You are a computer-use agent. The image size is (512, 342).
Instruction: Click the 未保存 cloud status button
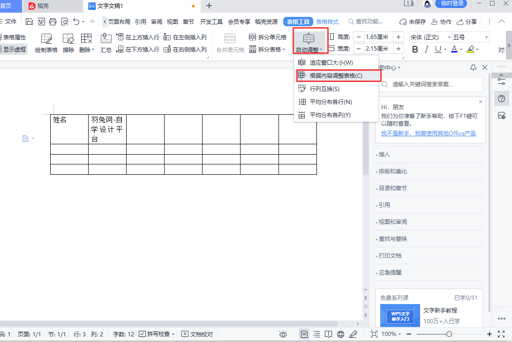tap(413, 22)
